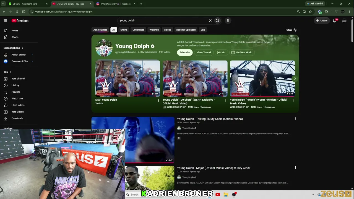Select the All filter chip

tap(114, 30)
